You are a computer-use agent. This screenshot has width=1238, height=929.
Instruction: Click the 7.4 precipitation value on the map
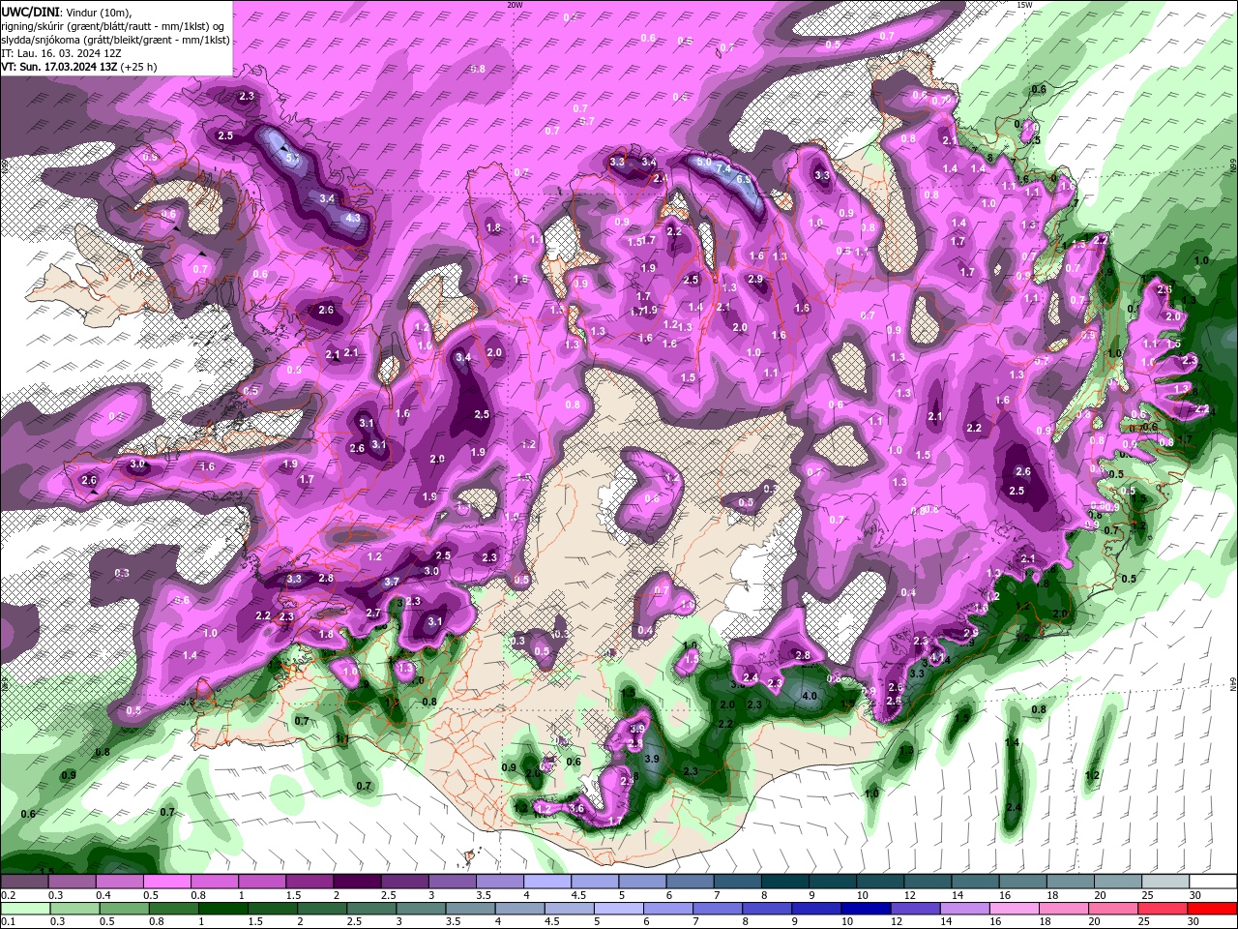point(722,168)
